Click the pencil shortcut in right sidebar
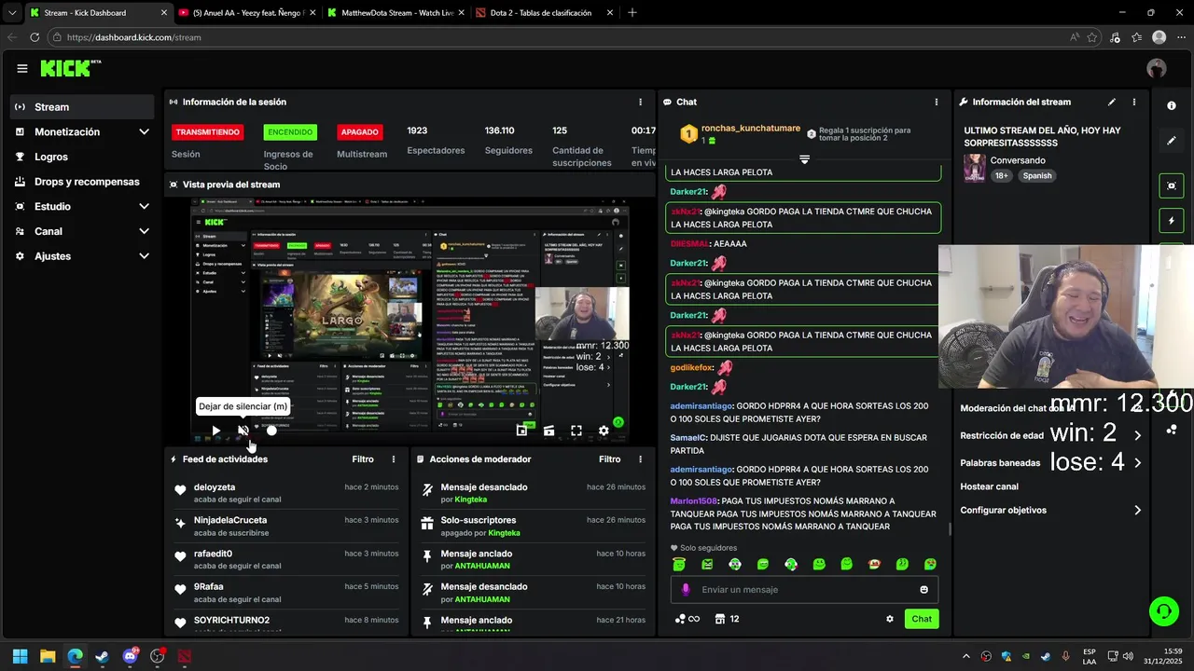This screenshot has width=1194, height=671. (1172, 141)
